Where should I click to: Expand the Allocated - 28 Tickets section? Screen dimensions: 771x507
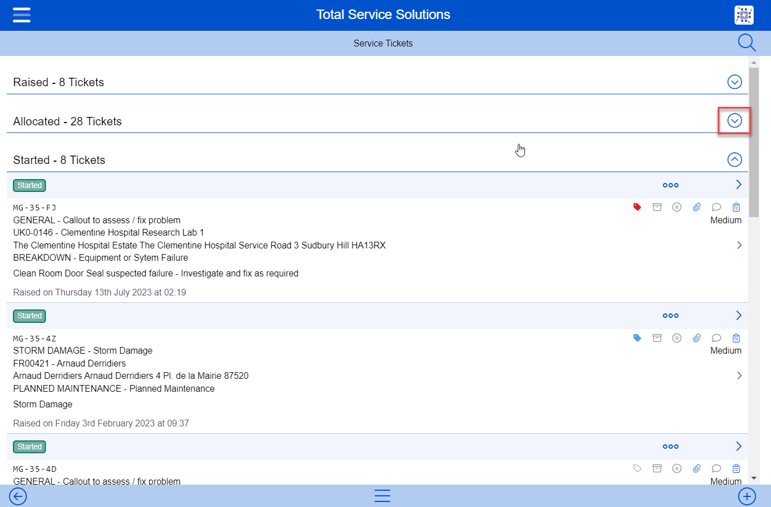pyautogui.click(x=735, y=120)
